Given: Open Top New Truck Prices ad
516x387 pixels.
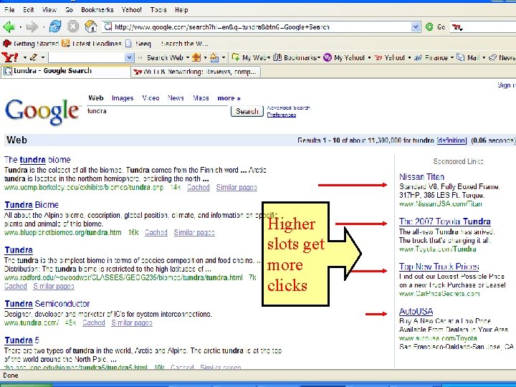Looking at the screenshot, I should point(439,267).
